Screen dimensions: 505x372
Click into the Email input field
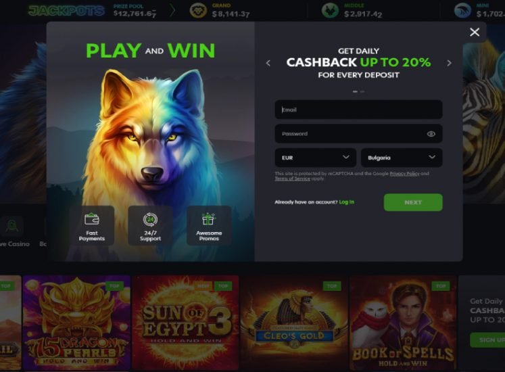358,110
